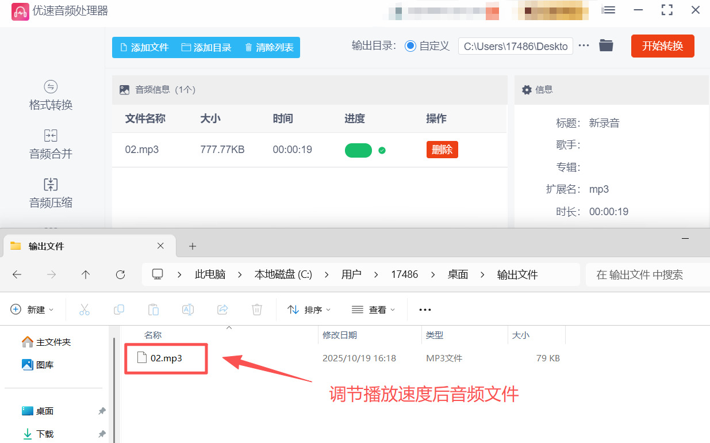The height and width of the screenshot is (443, 710).
Task: Click the 音频信息 panel picture icon
Action: click(124, 90)
